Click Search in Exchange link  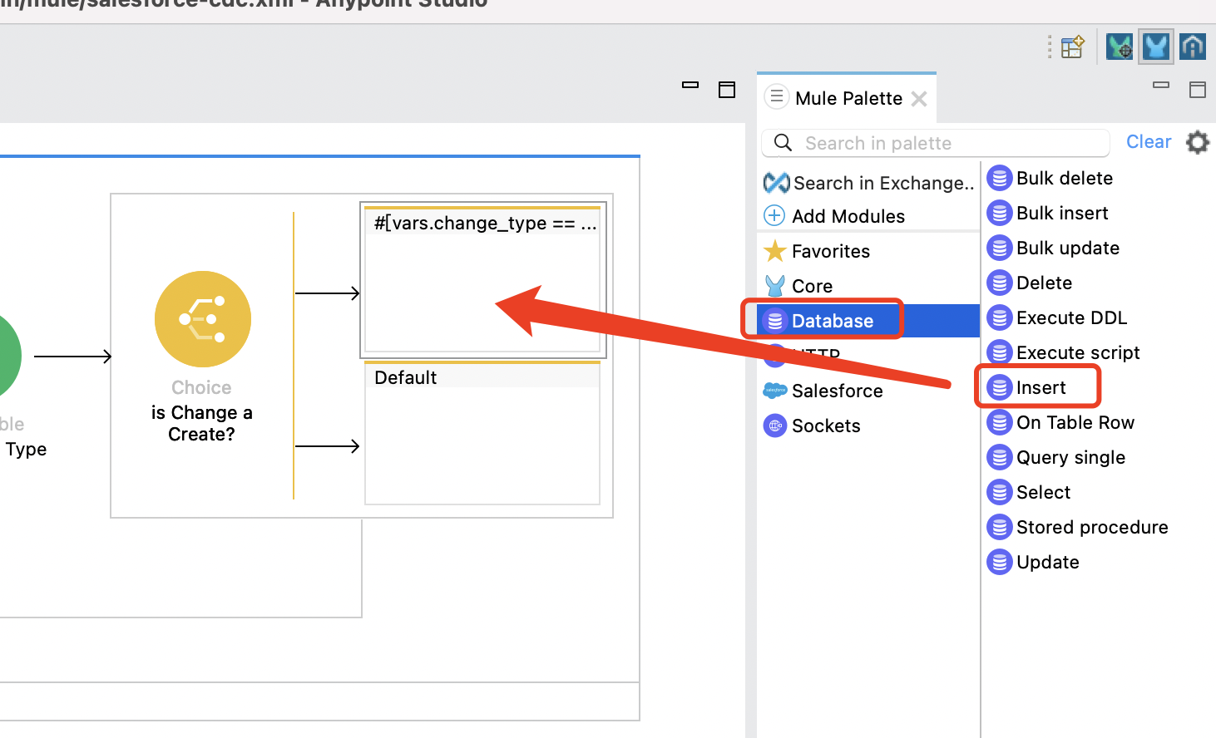click(869, 183)
